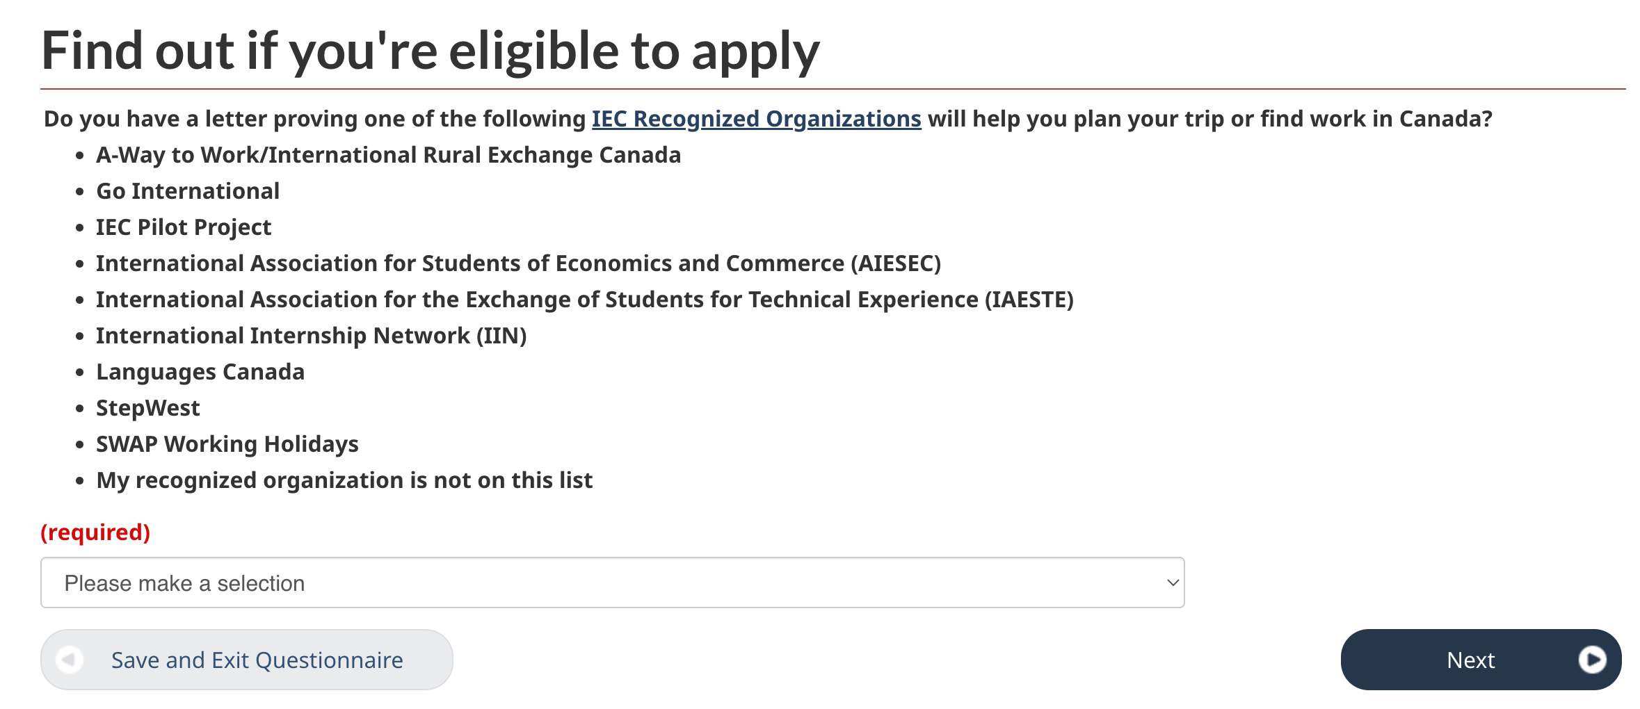
Task: Click the 'StepWest' list item
Action: click(x=148, y=408)
